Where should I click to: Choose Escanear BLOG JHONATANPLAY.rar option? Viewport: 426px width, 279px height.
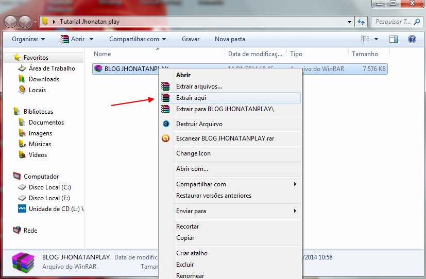point(230,138)
